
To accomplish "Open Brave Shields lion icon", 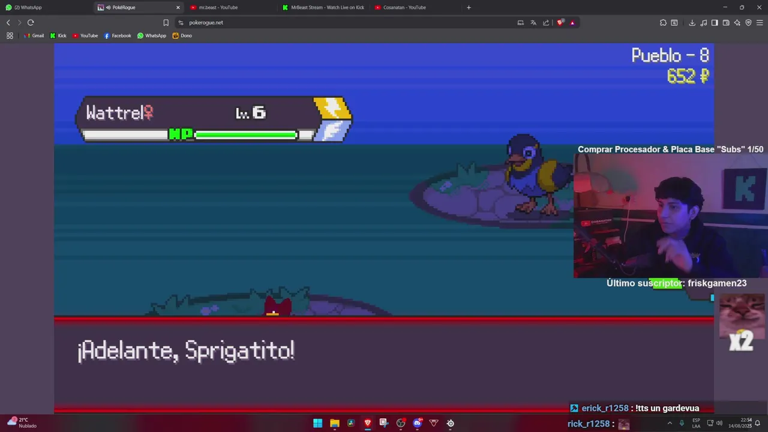I will (x=560, y=23).
